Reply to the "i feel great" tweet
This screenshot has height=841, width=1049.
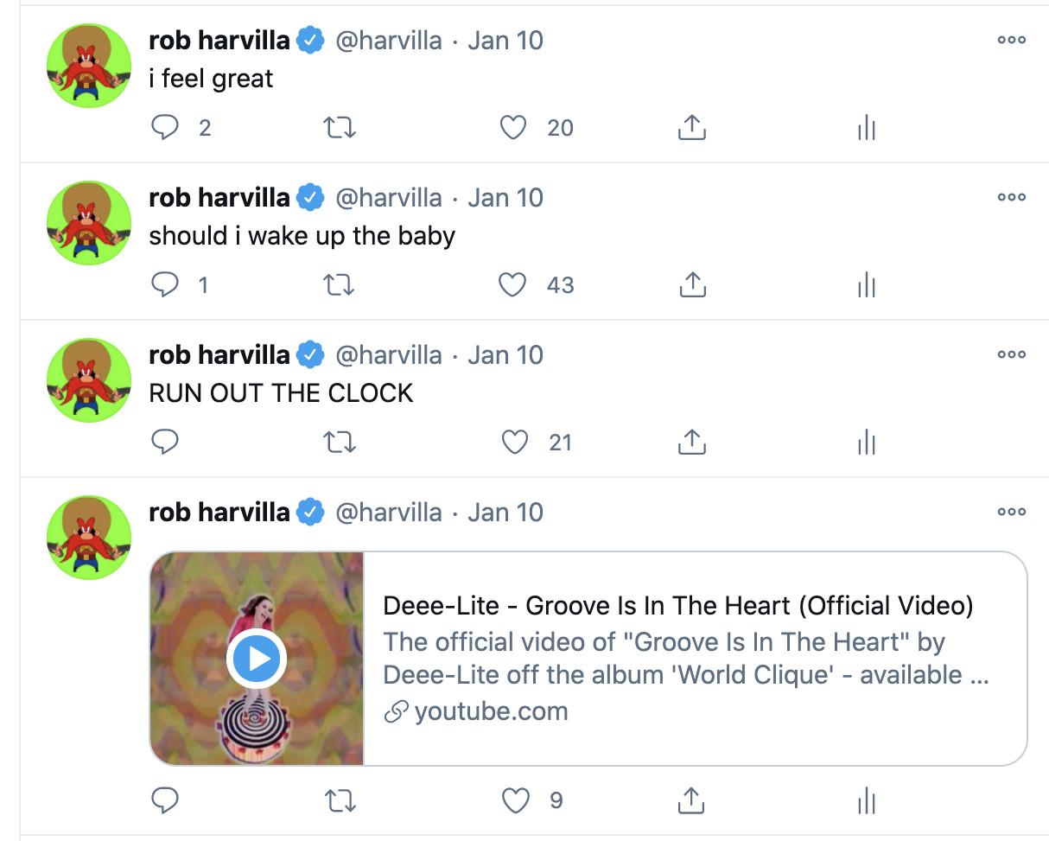165,128
